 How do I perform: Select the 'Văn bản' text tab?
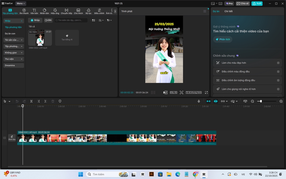(34, 11)
